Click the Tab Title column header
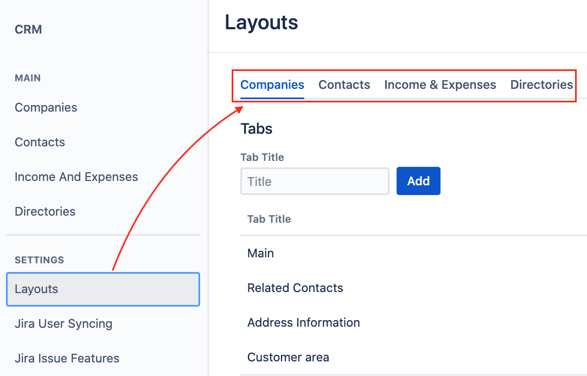587x376 pixels. point(269,219)
